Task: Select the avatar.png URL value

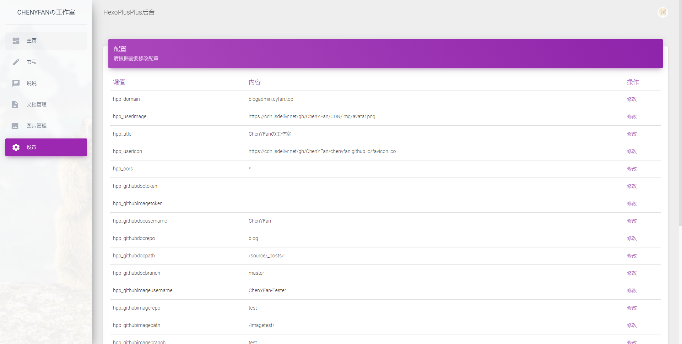Action: pos(312,116)
